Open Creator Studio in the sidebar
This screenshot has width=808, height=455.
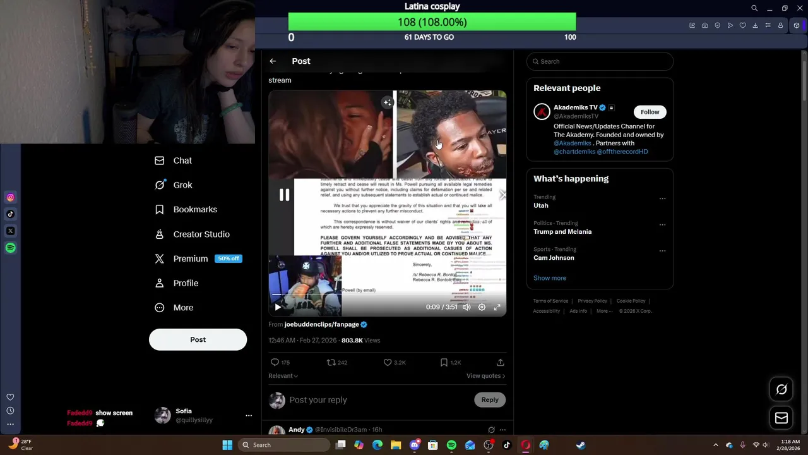(193, 234)
